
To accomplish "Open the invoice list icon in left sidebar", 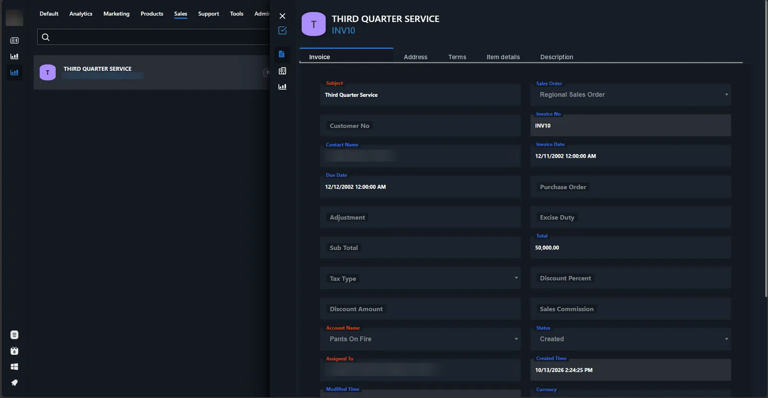I will 14,40.
